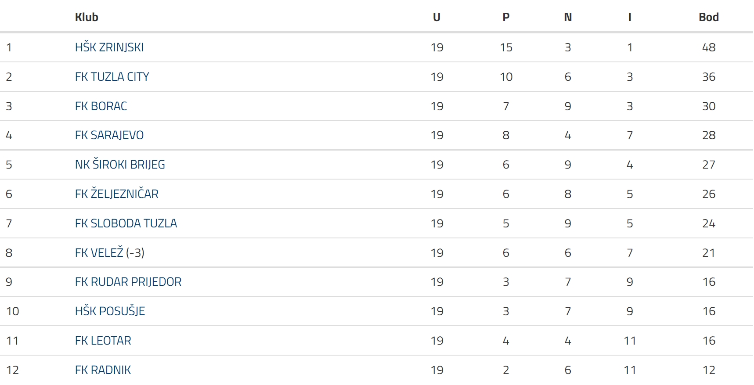Click FK RADNIK's 12 points cell
The height and width of the screenshot is (385, 754).
pos(708,370)
